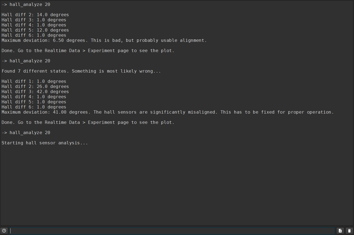354x235 pixels.
Task: Click 'Maximum deviation: 41.00 degrees' line
Action: pyautogui.click(x=168, y=112)
